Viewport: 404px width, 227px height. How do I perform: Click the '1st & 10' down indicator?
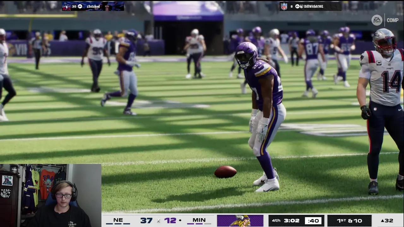[x=349, y=220]
